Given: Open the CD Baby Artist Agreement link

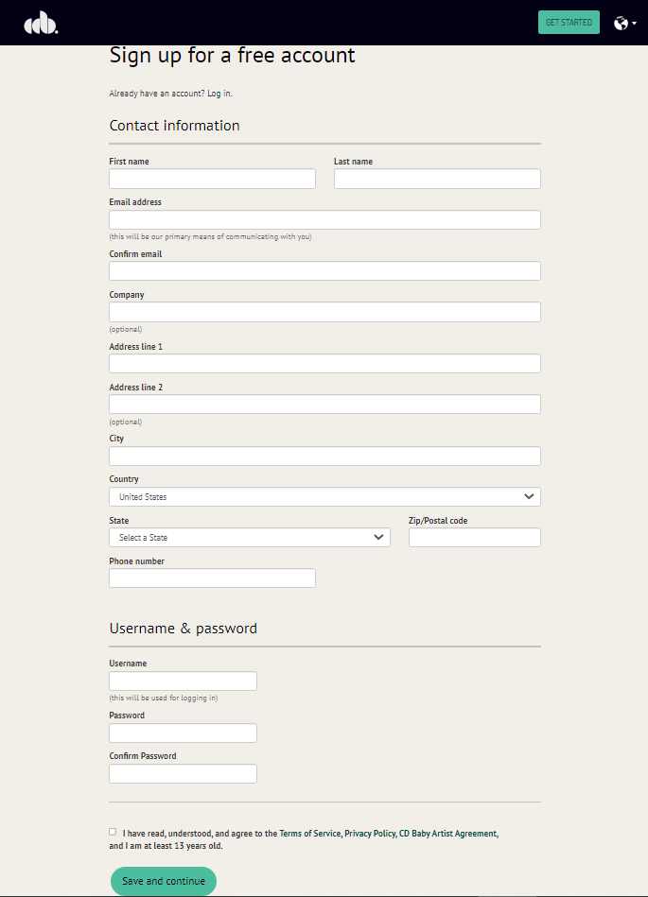Looking at the screenshot, I should [448, 834].
